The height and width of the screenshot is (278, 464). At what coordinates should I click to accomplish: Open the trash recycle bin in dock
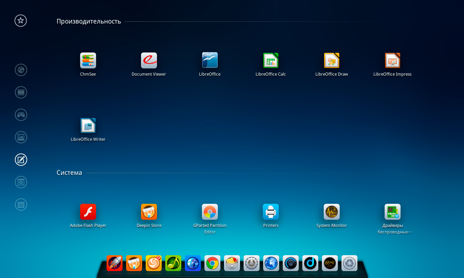[349, 263]
